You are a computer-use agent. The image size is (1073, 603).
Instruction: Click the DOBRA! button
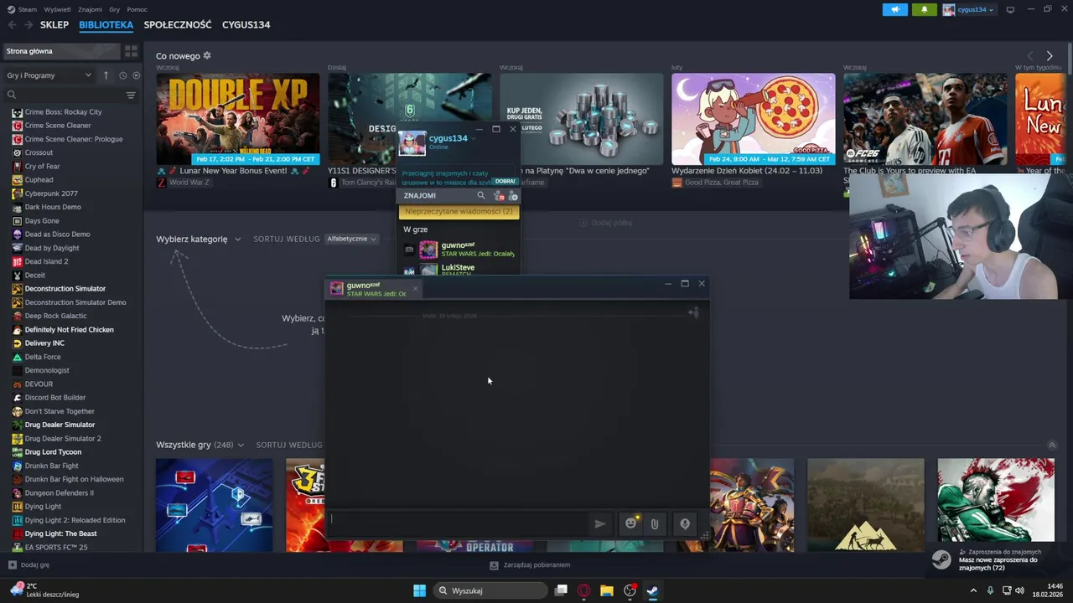(505, 181)
